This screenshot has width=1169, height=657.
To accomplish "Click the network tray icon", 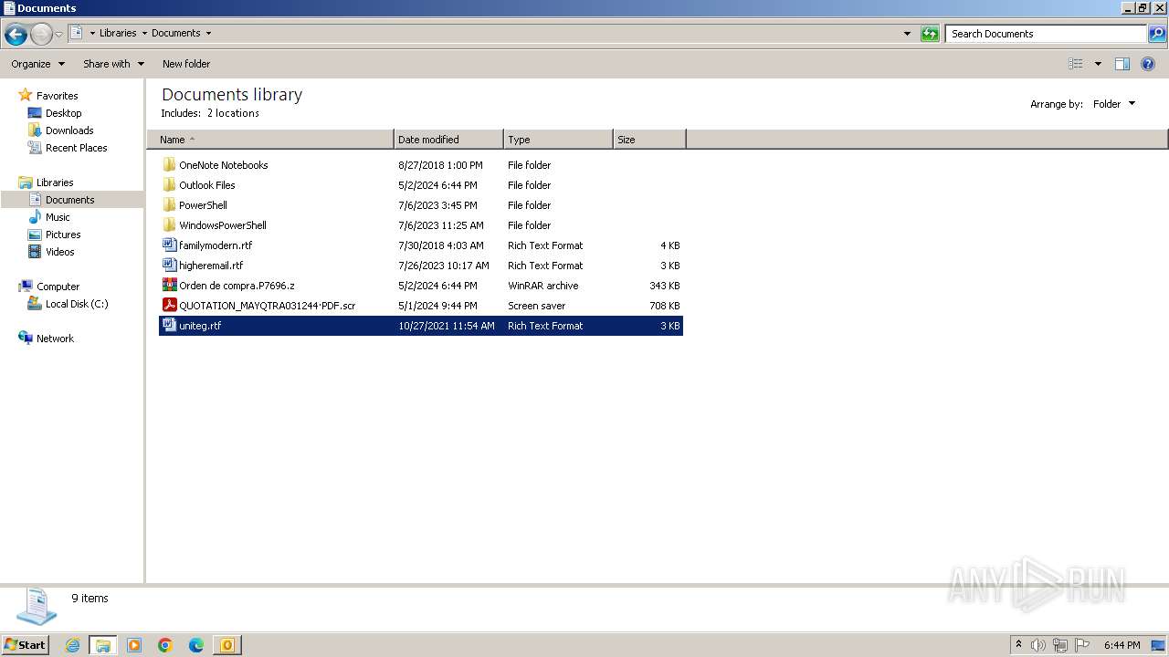I will tap(1060, 645).
